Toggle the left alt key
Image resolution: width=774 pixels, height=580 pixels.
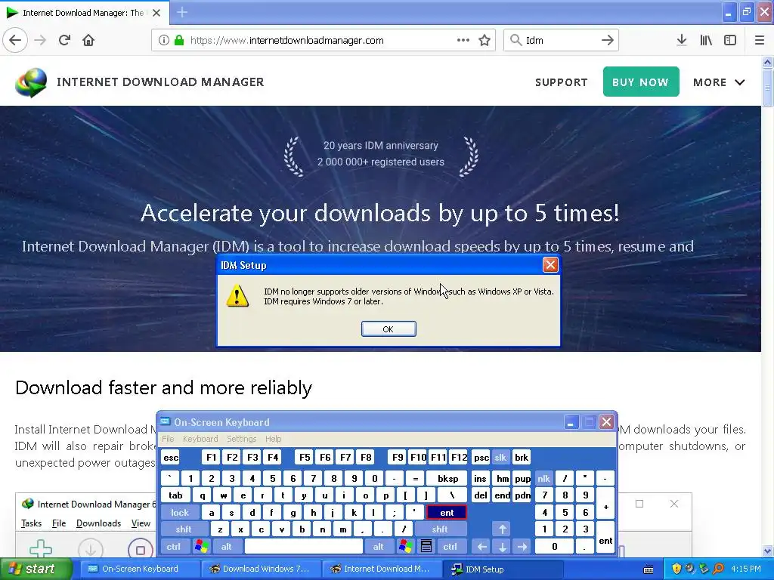point(227,547)
